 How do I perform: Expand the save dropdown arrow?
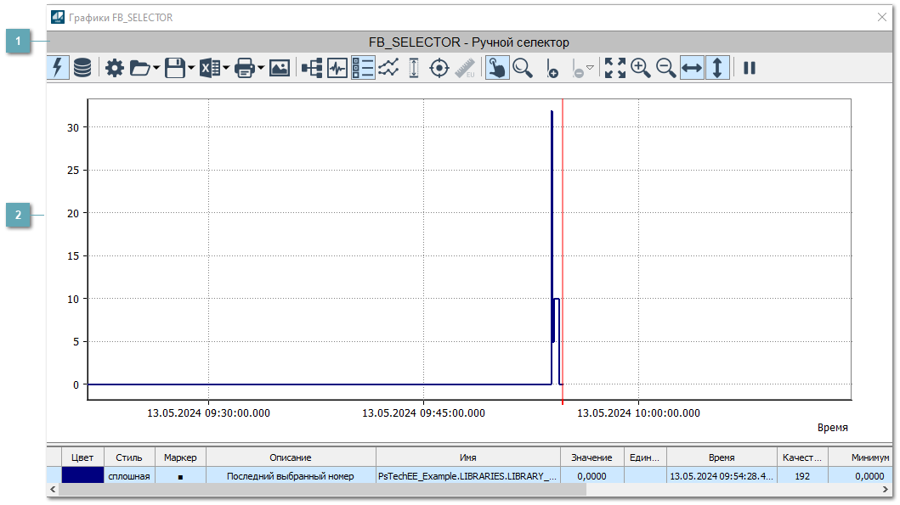click(191, 69)
